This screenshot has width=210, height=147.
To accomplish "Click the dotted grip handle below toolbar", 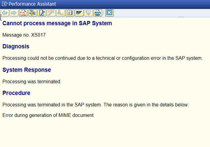I will click(x=181, y=17).
